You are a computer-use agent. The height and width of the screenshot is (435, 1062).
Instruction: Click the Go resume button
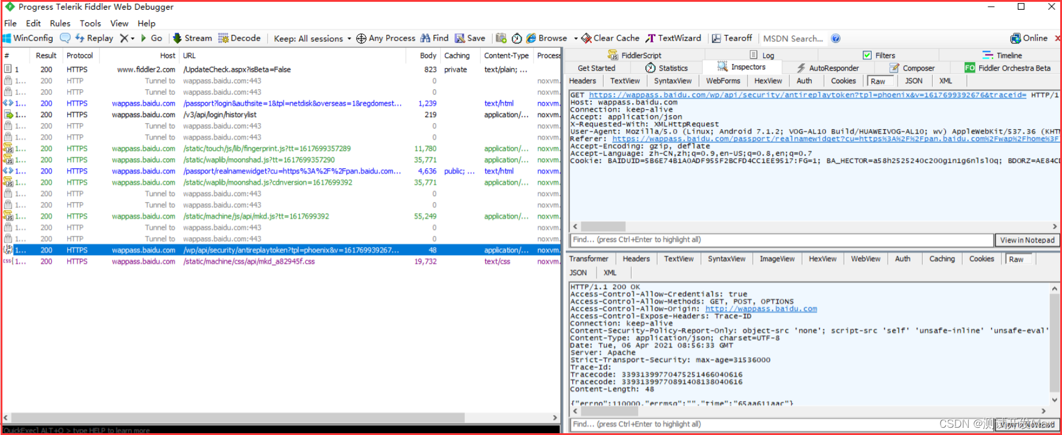(x=151, y=38)
